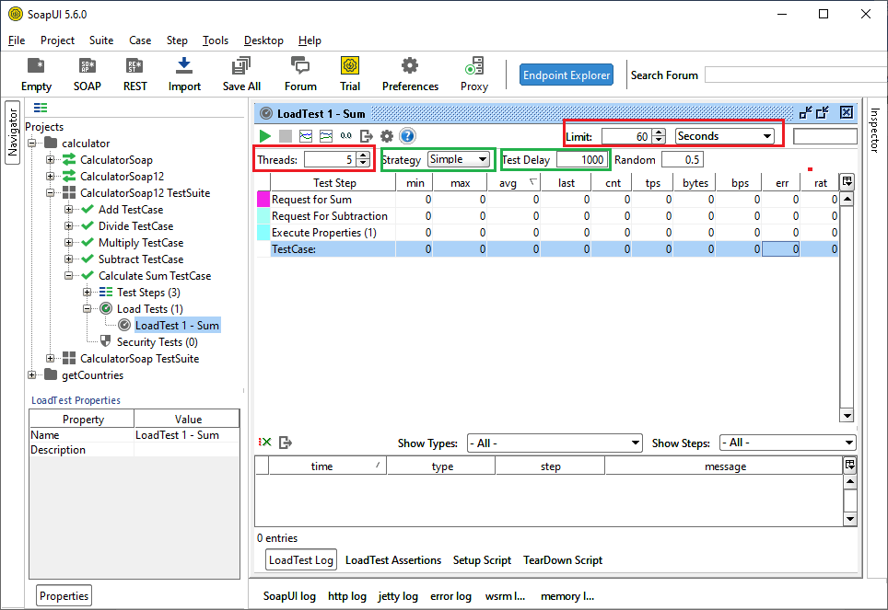Open the Tools menu
The image size is (888, 610).
point(216,40)
